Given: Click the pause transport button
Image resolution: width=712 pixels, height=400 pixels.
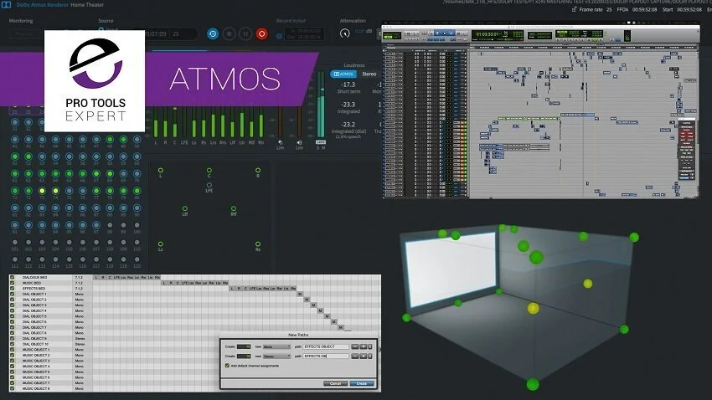Looking at the screenshot, I should [x=245, y=33].
